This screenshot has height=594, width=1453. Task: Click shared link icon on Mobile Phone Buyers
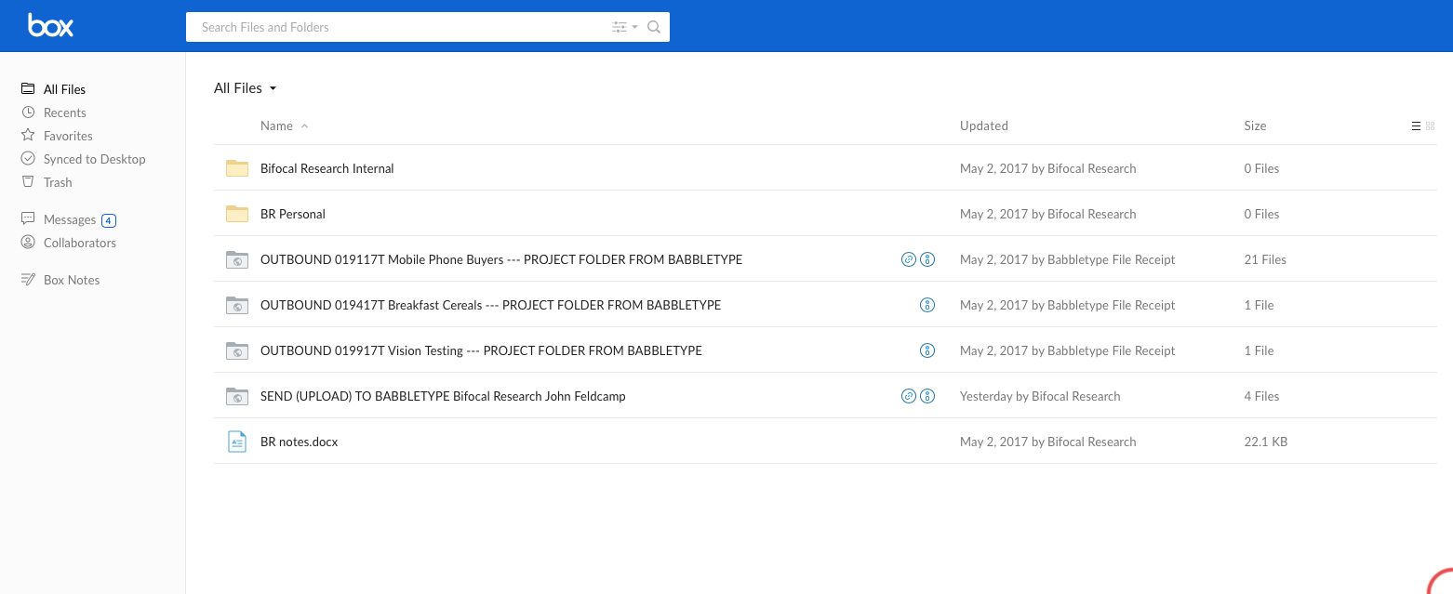coord(909,259)
